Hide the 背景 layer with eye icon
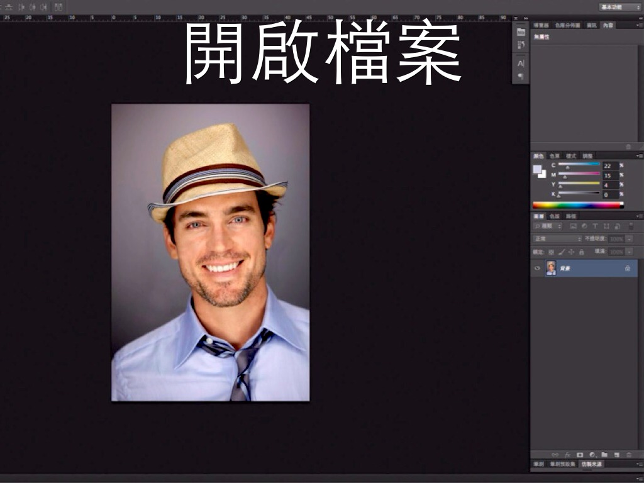This screenshot has height=483, width=644. [x=537, y=269]
